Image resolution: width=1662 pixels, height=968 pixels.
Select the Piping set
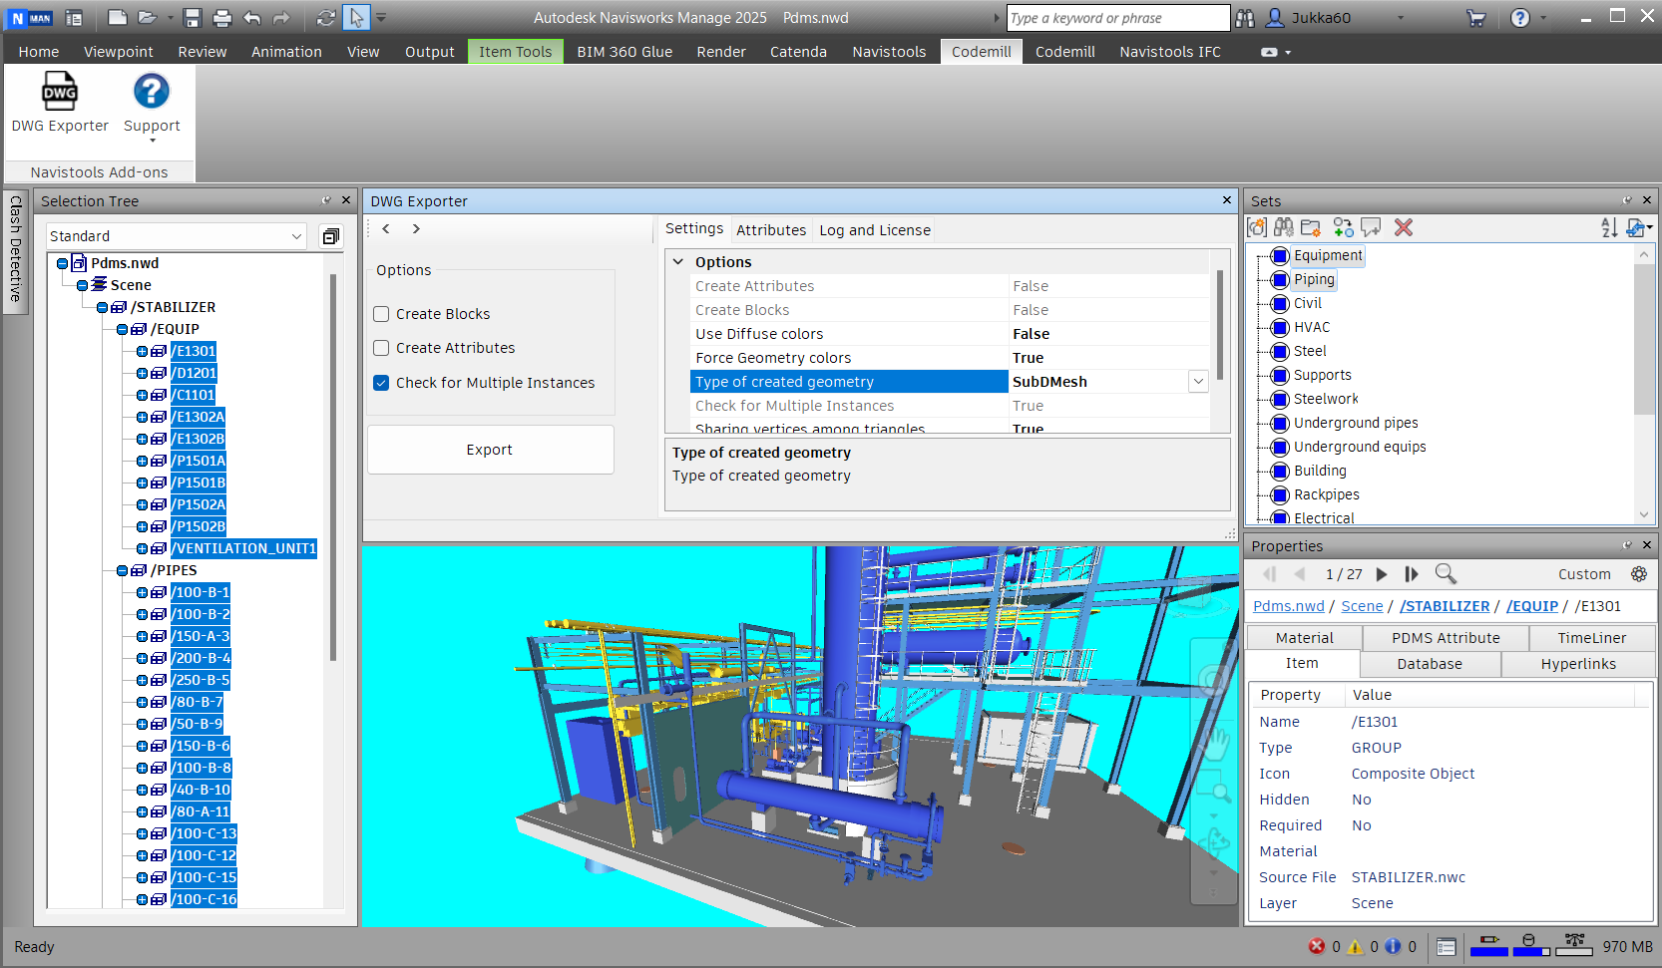(x=1313, y=280)
